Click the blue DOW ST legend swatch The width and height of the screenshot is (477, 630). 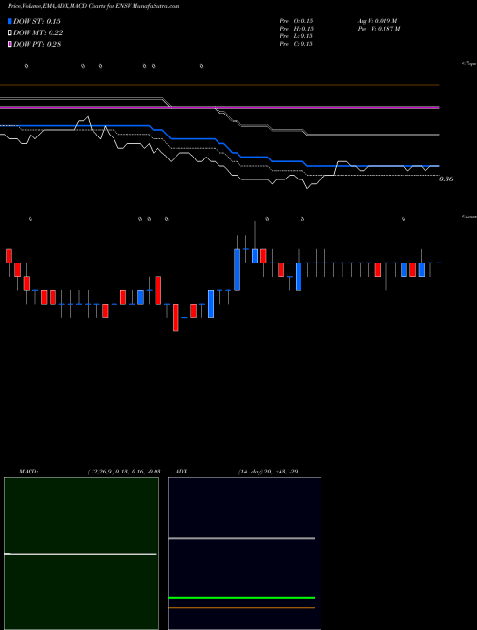pos(10,21)
